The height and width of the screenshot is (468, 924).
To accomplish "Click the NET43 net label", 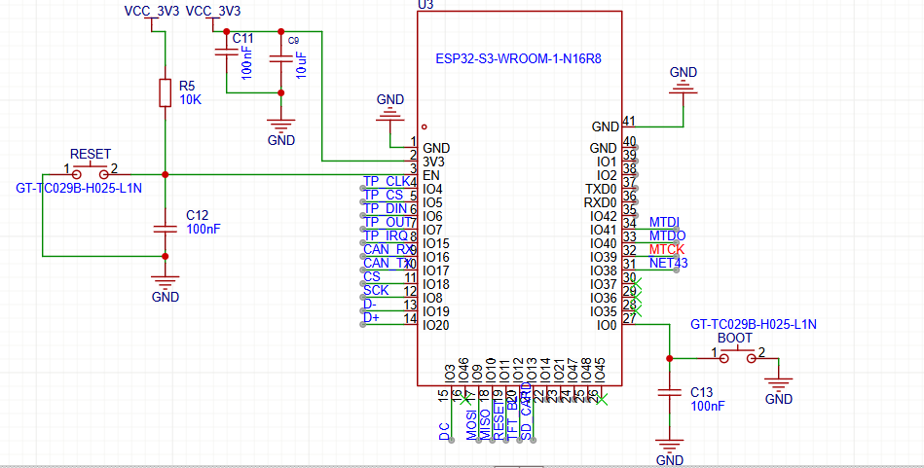I will coord(668,263).
